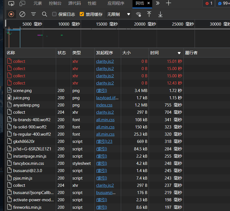Open the all.min.css initiator link for fa-brands-400.woff2
This screenshot has height=211, width=230.
(105, 120)
